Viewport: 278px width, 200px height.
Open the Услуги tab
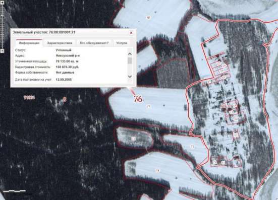click(122, 43)
